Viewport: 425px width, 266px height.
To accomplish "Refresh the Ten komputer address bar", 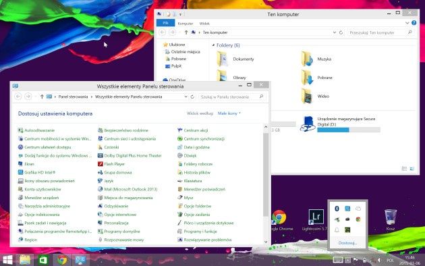I will (341, 32).
